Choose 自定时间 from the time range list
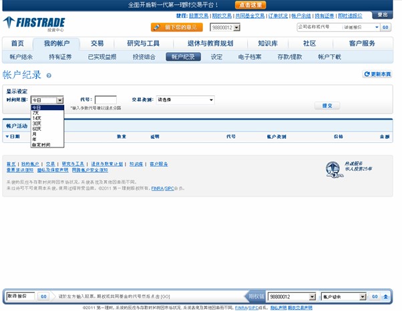Image resolution: width=402 pixels, height=311 pixels. 41,144
